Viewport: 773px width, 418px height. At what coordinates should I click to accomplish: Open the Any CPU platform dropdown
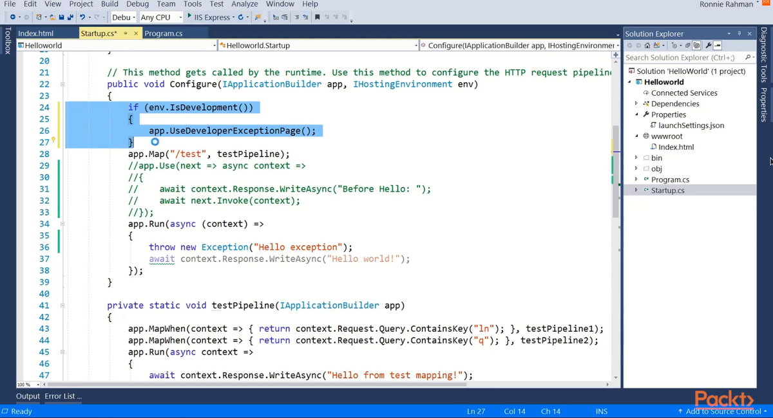coord(161,17)
